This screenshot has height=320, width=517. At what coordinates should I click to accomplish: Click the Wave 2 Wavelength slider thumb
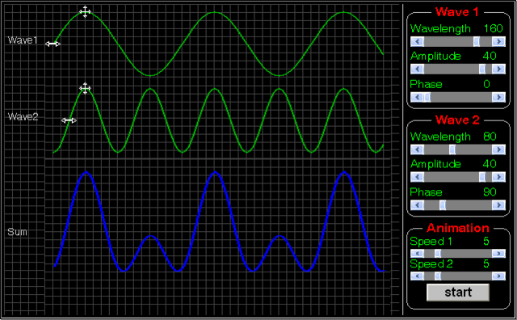click(x=452, y=149)
